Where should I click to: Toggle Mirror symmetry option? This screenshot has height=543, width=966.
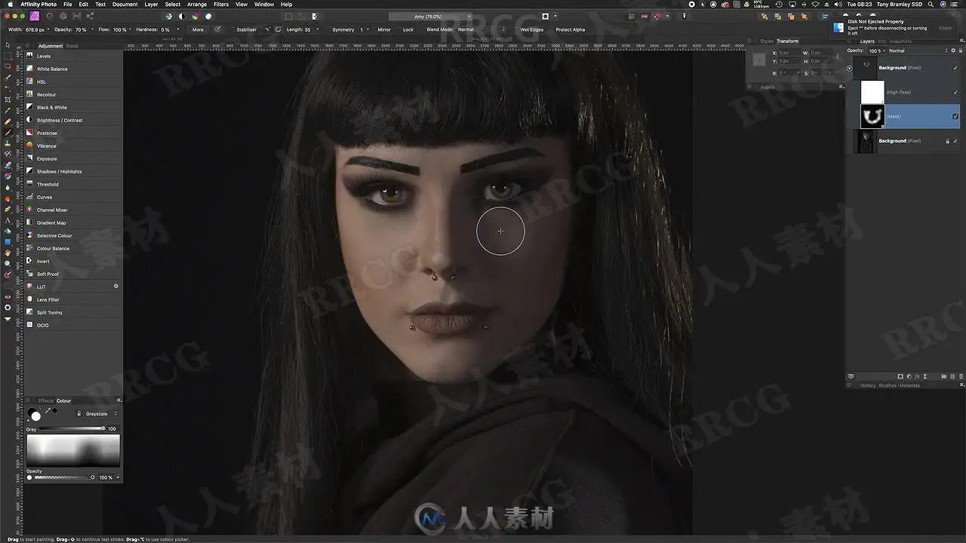coord(384,29)
